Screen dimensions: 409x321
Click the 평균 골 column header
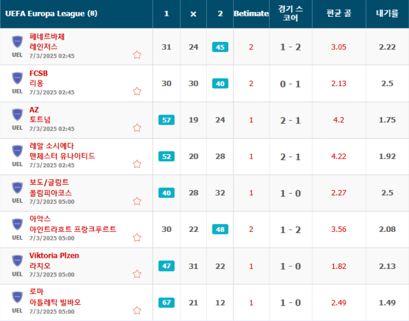pyautogui.click(x=339, y=13)
